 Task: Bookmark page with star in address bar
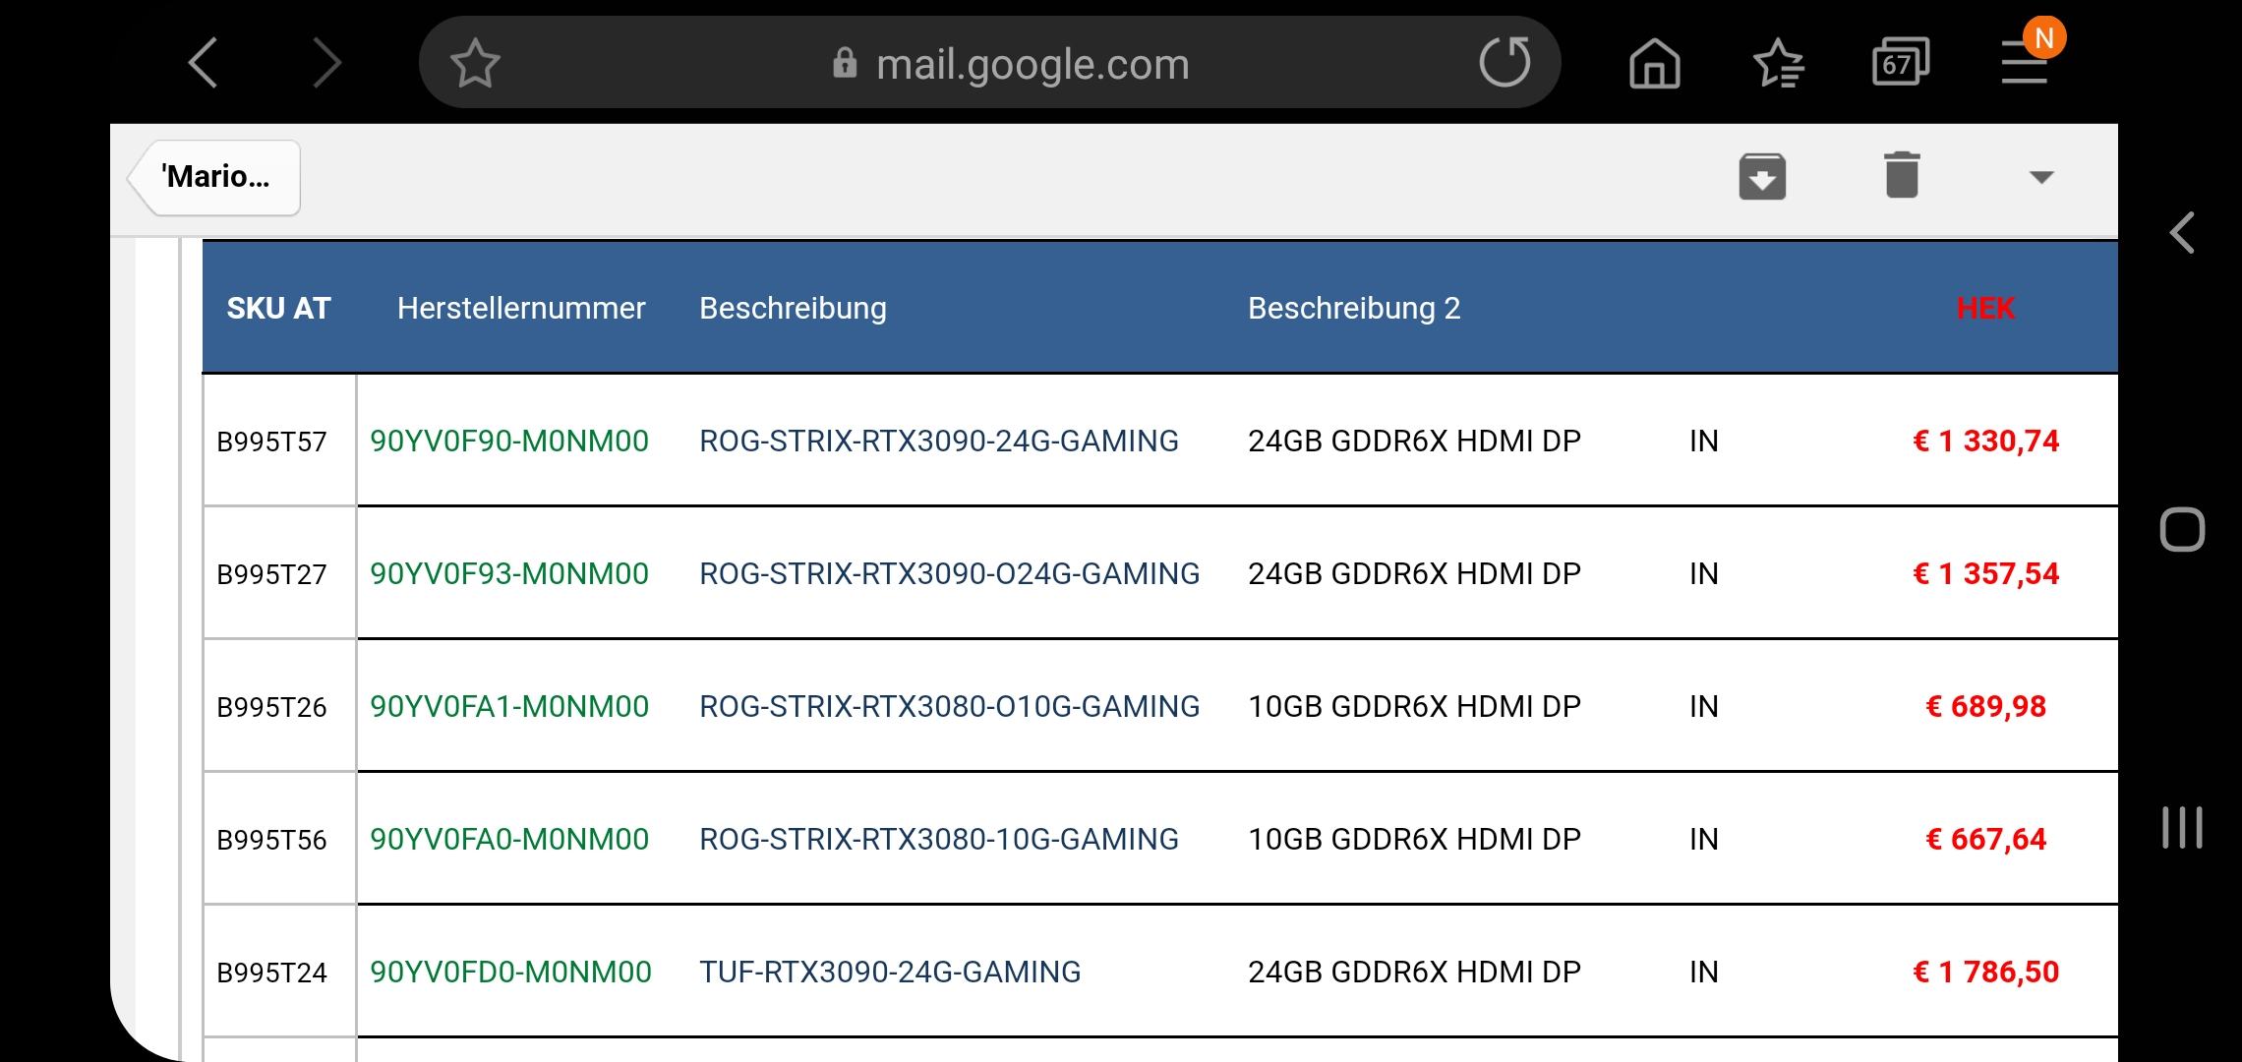(475, 64)
